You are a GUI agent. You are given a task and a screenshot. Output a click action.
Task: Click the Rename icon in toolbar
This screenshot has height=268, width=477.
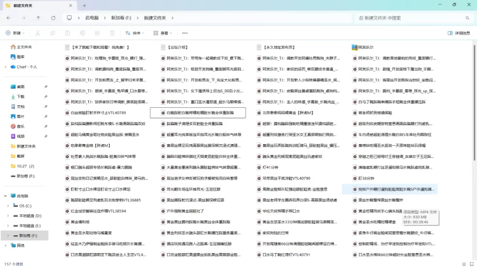tap(82, 33)
